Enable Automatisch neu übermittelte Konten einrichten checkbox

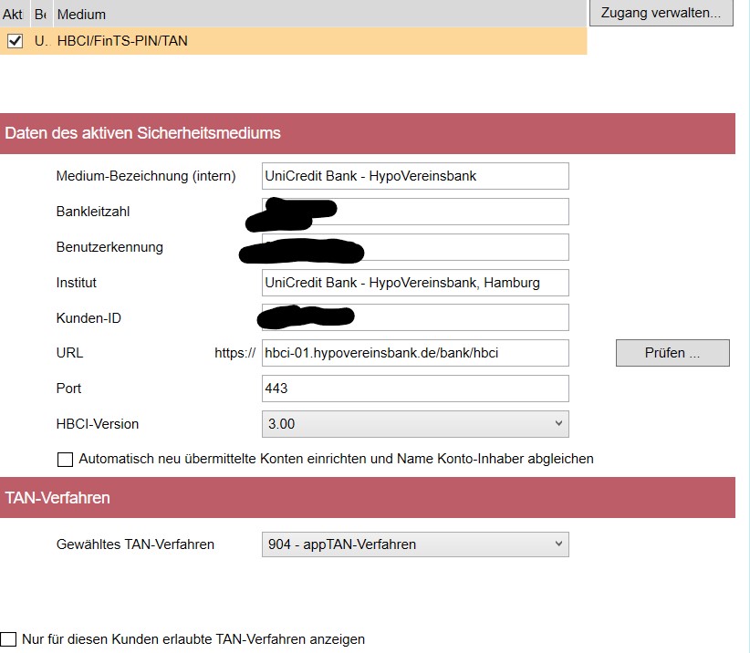(65, 460)
